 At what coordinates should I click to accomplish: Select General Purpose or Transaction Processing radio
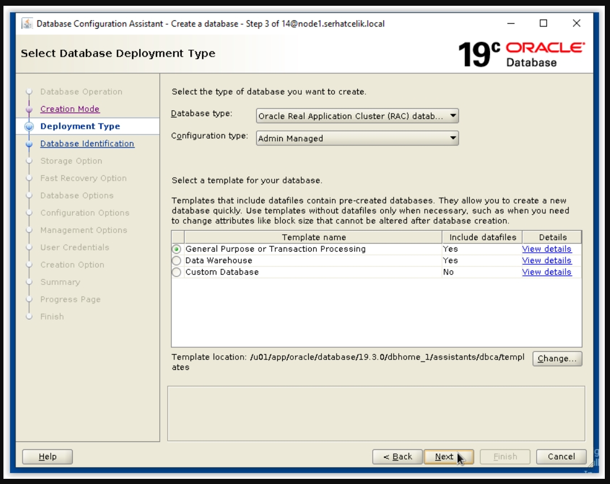point(176,249)
